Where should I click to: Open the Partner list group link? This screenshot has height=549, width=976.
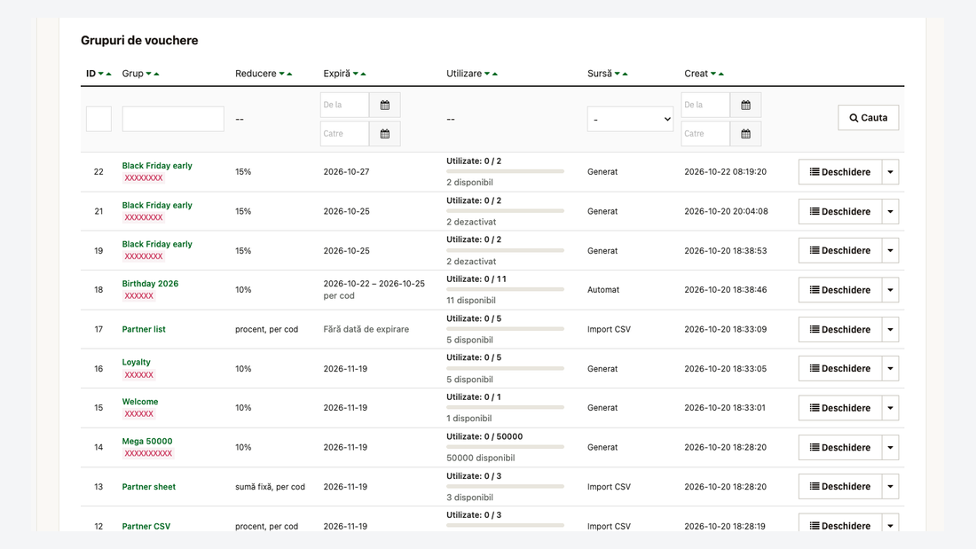pos(144,329)
